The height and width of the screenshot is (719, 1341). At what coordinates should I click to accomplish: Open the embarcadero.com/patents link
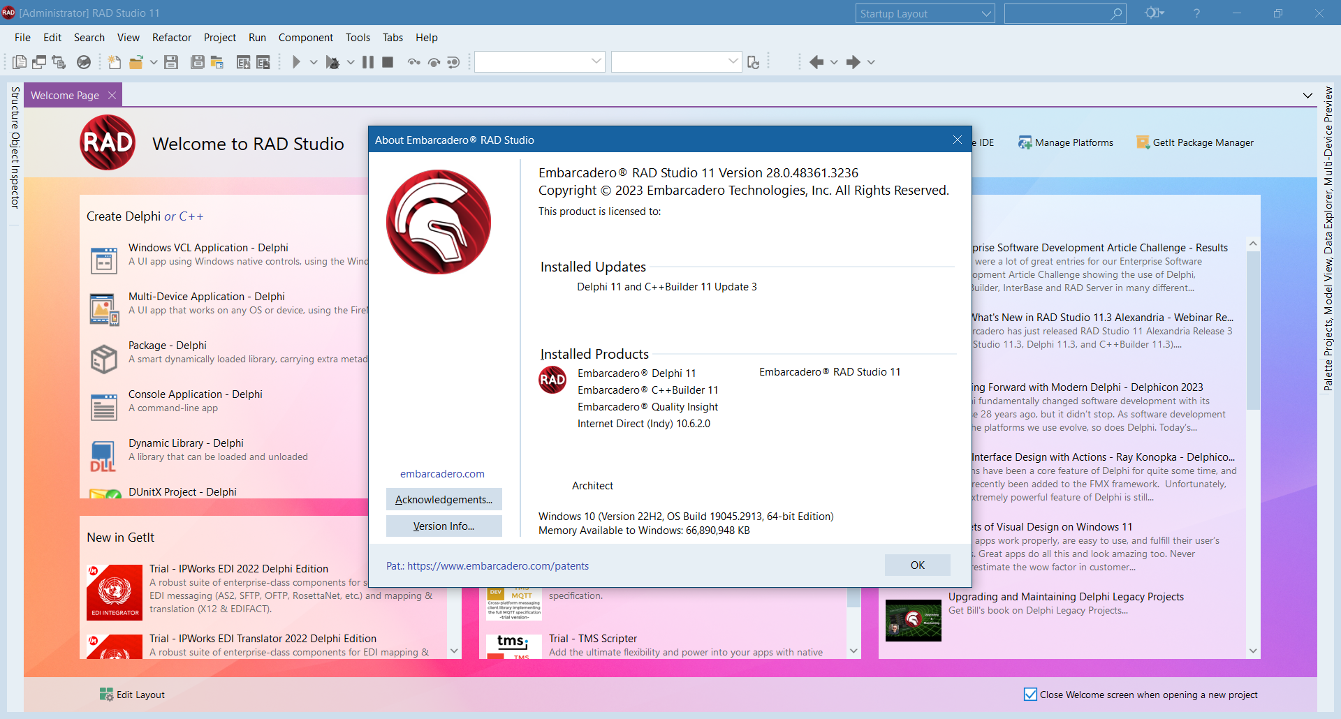[x=498, y=566]
